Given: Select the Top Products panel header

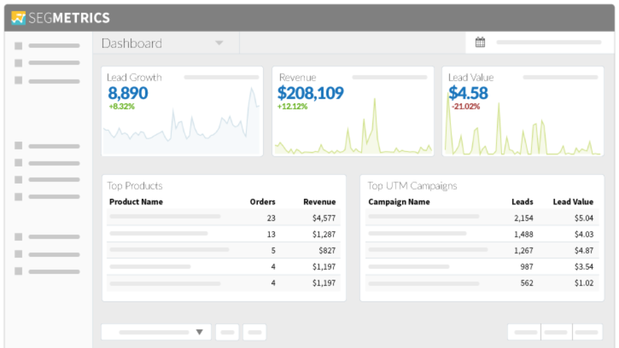Looking at the screenshot, I should coord(135,186).
